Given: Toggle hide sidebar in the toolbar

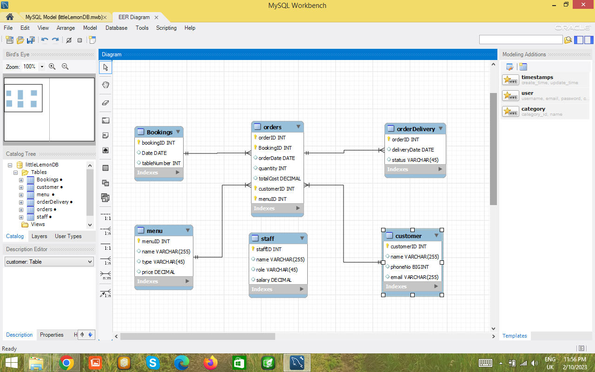Looking at the screenshot, I should (x=578, y=40).
